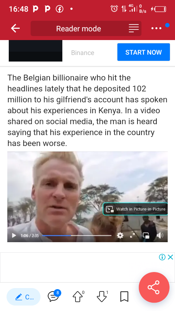The image size is (175, 311).
Task: Go back with the arrow icon
Action: pyautogui.click(x=15, y=28)
